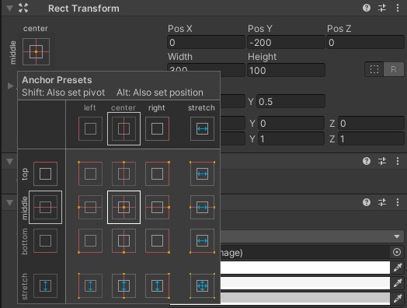Open presets sliders icon of second component header

point(382,161)
